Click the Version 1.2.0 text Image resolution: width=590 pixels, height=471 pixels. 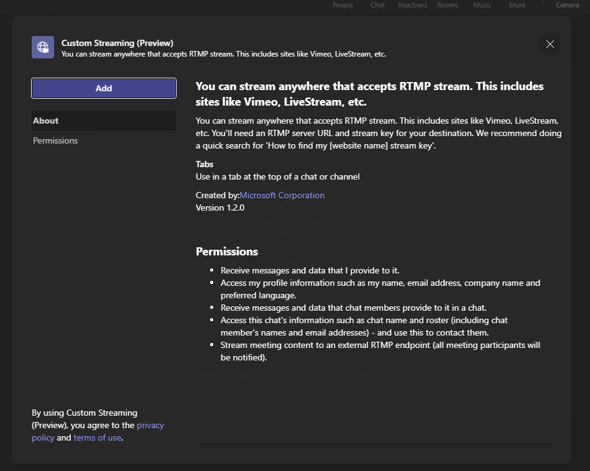point(220,208)
